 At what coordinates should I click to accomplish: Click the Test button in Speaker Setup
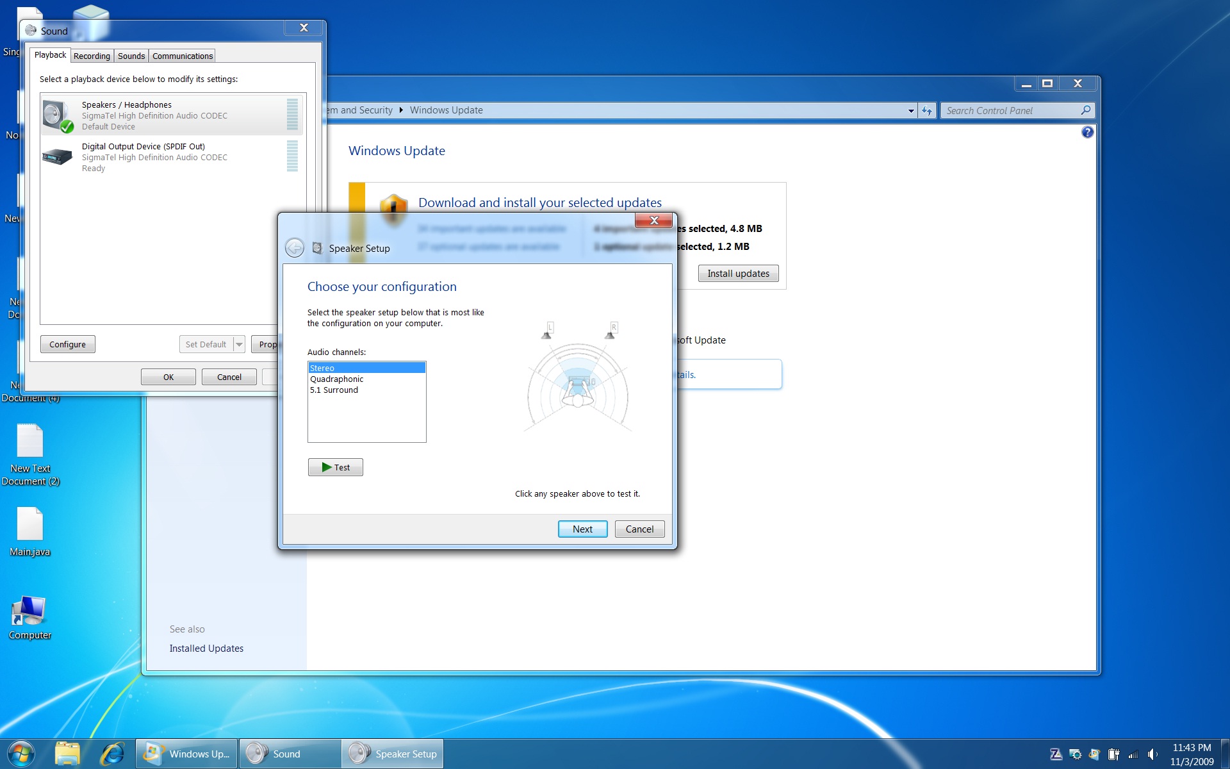(336, 467)
